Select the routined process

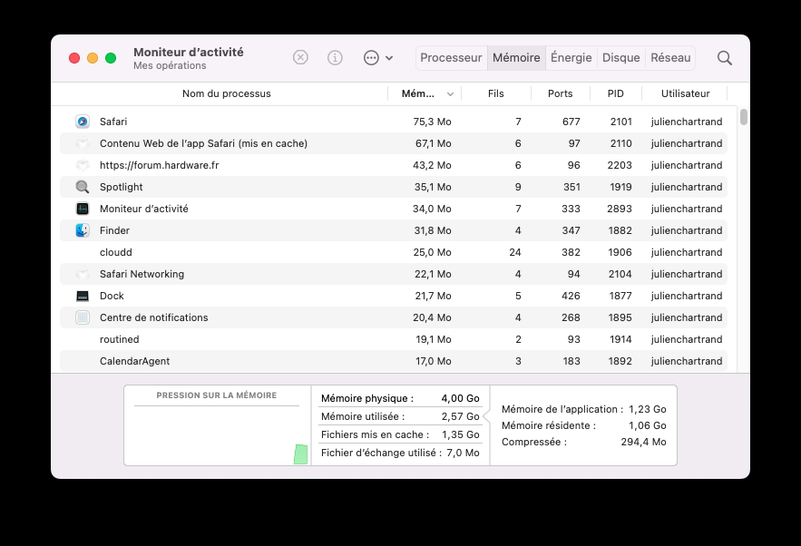point(119,339)
